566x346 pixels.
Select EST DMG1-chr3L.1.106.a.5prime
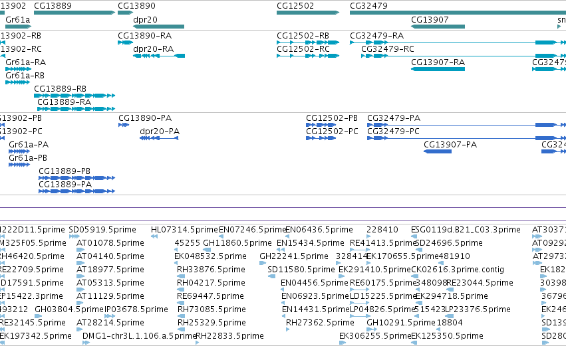point(139,336)
